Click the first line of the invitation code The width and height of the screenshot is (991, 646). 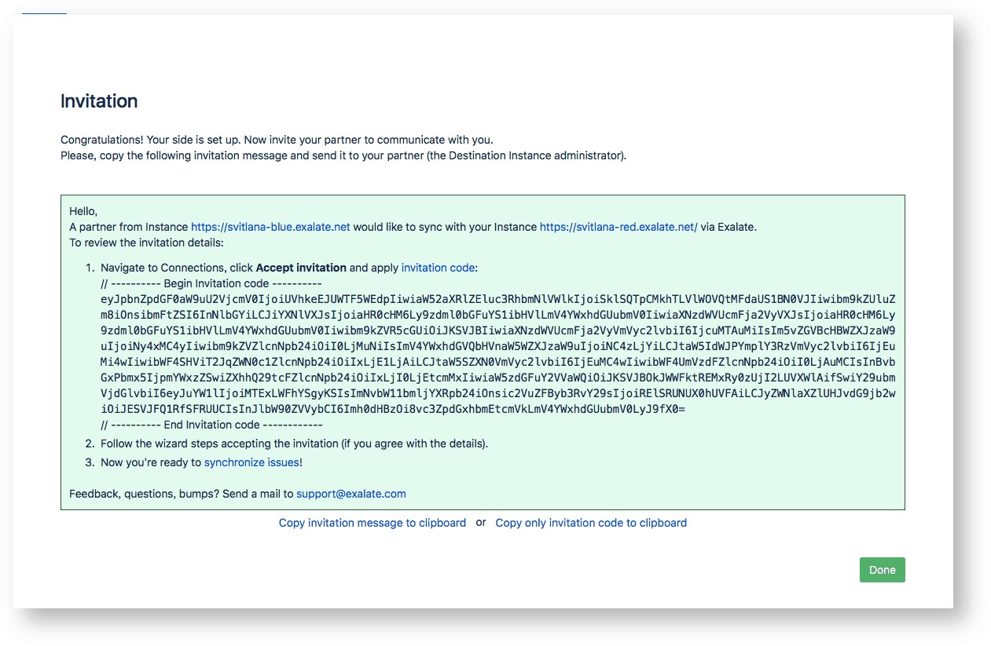(497, 299)
